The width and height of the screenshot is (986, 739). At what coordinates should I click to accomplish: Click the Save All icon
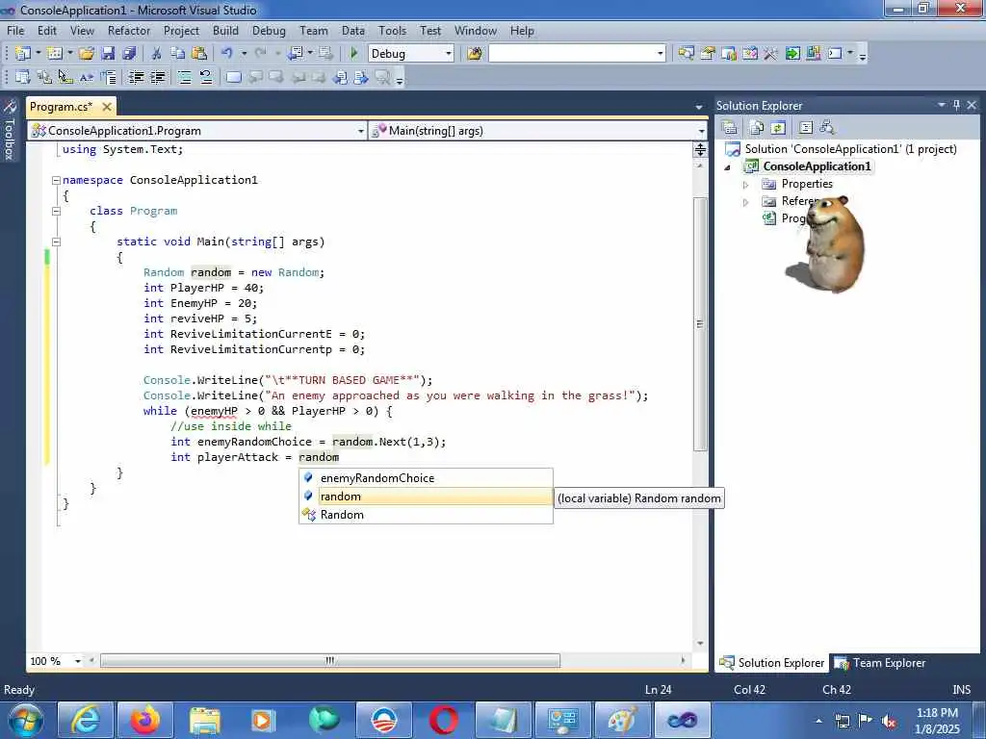pos(129,54)
